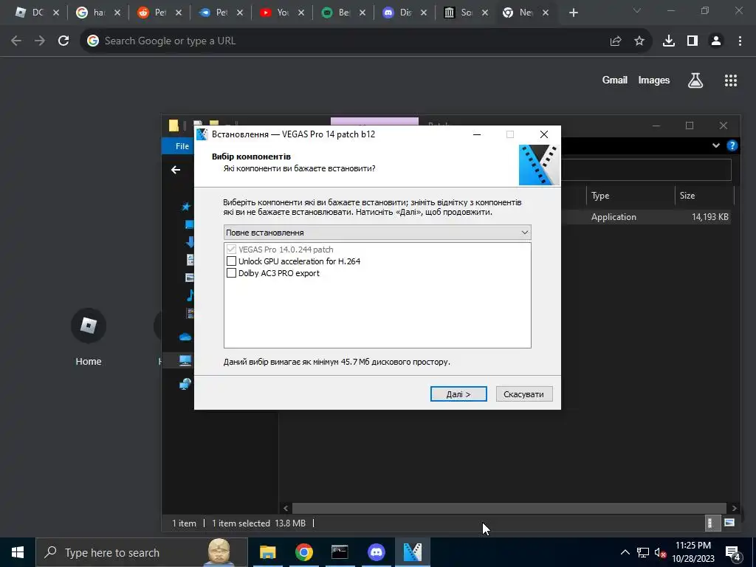
Task: Switch to the YouTube tab
Action: click(281, 13)
